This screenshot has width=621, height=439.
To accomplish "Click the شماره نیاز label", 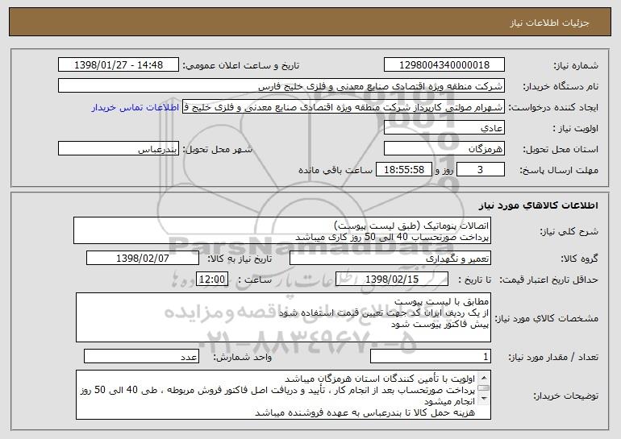I will tap(576, 66).
